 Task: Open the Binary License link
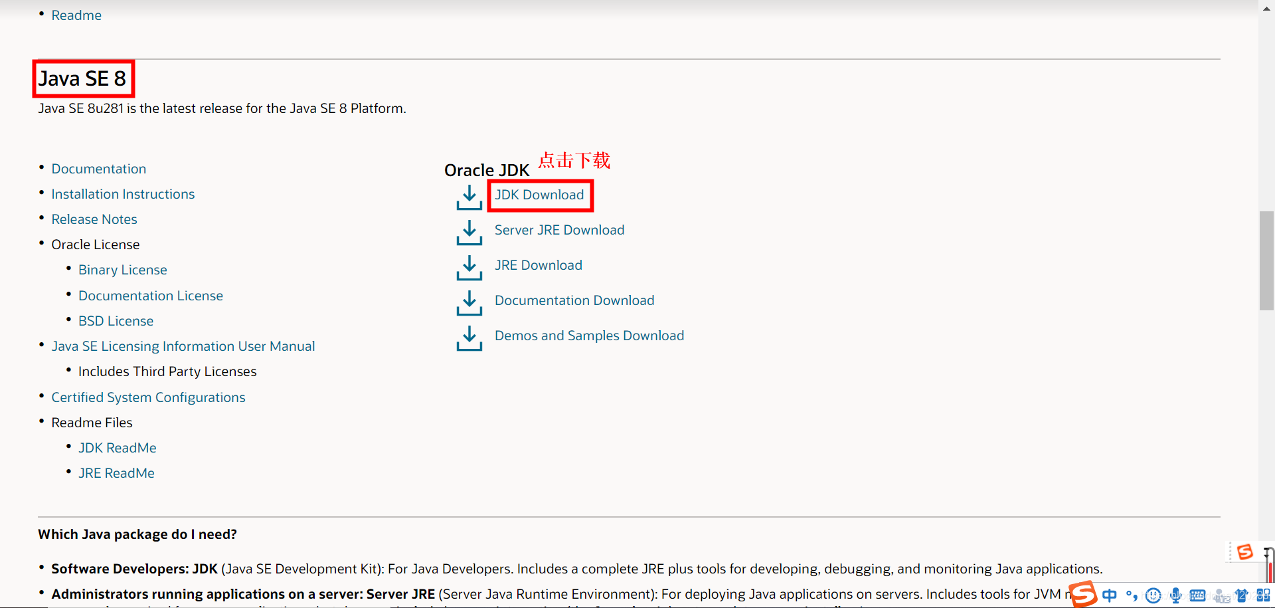pyautogui.click(x=123, y=270)
